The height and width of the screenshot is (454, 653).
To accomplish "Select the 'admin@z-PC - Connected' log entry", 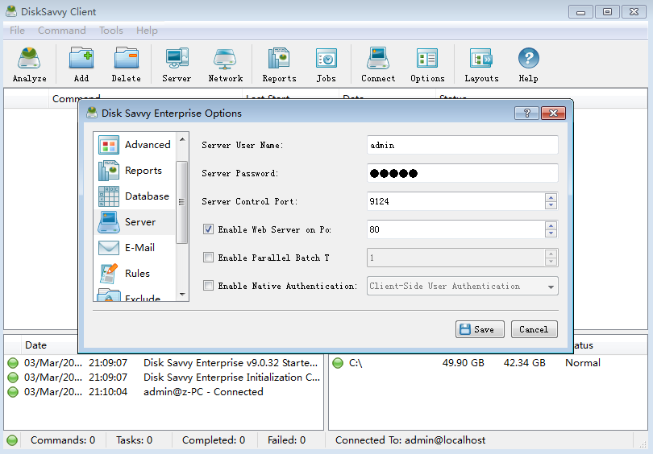I will [164, 392].
